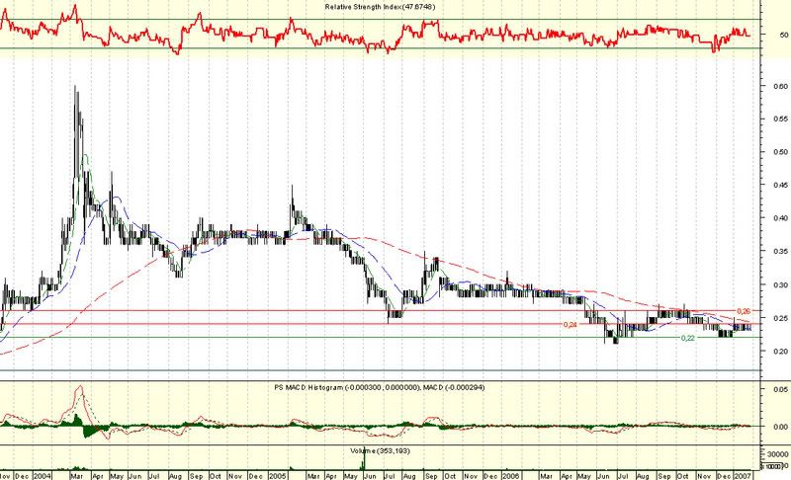Click the 0.45 price axis value
The width and height of the screenshot is (791, 480).
pos(780,185)
